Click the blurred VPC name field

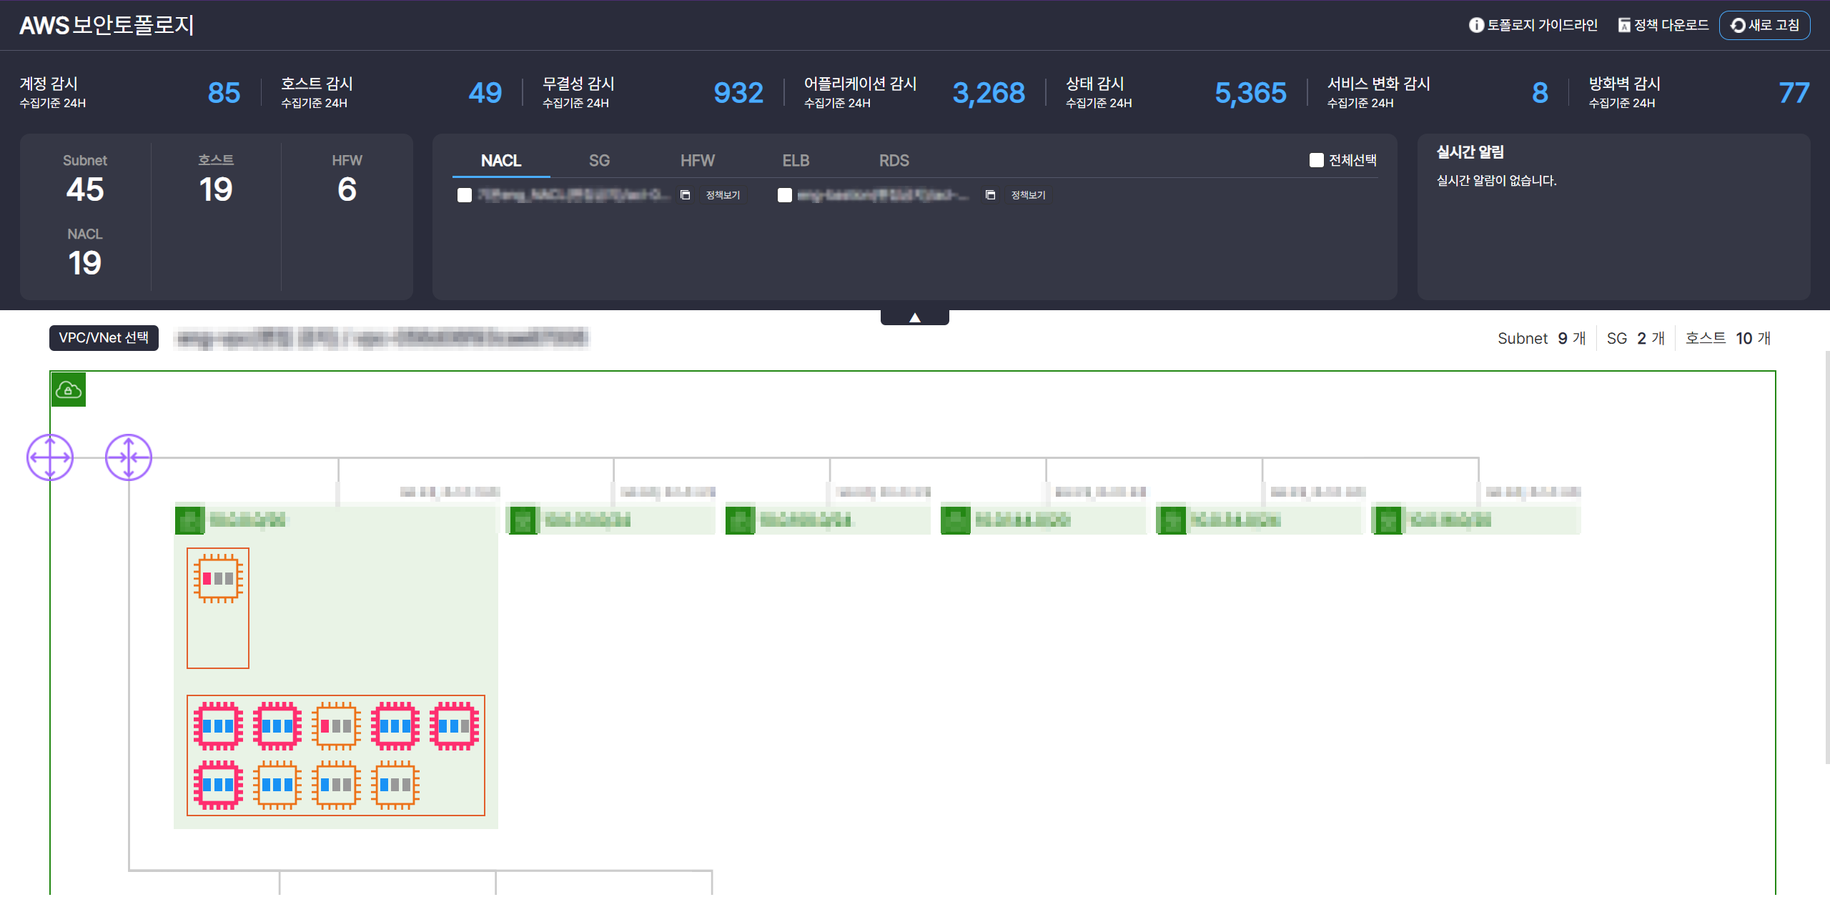coord(382,338)
